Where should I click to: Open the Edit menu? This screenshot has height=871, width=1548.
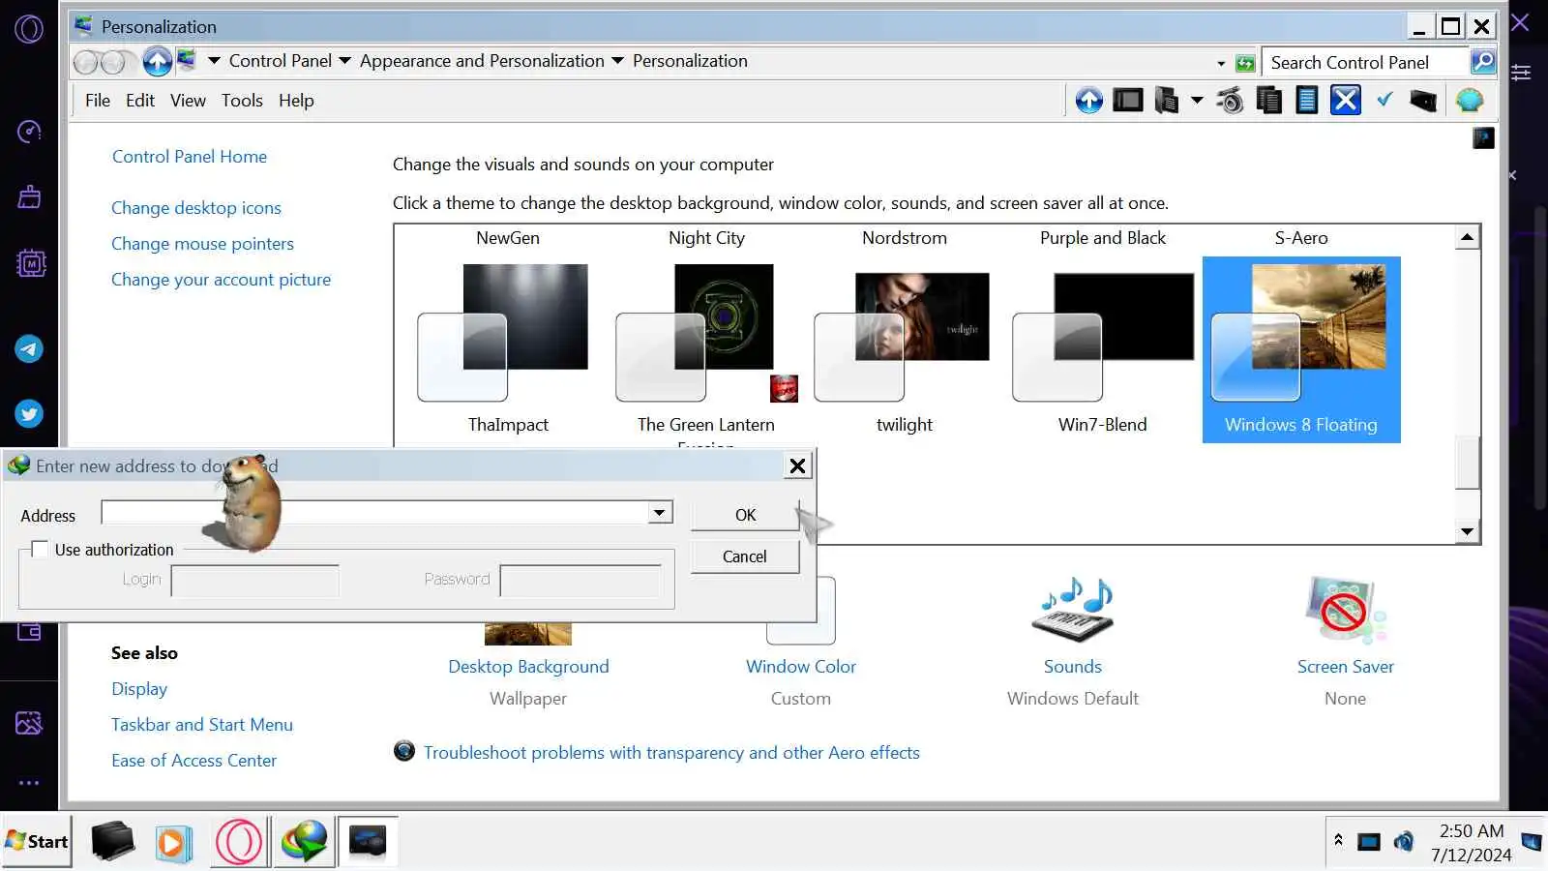(140, 101)
